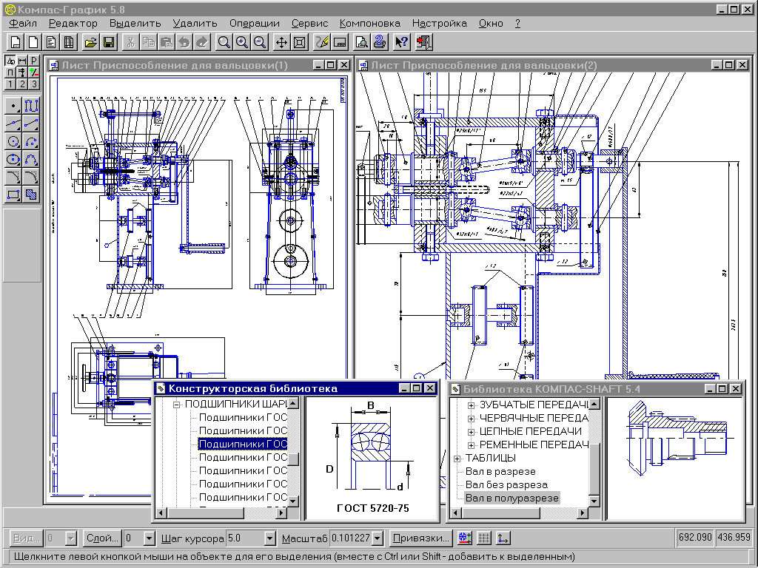Create a new specification document icon

(x=69, y=42)
